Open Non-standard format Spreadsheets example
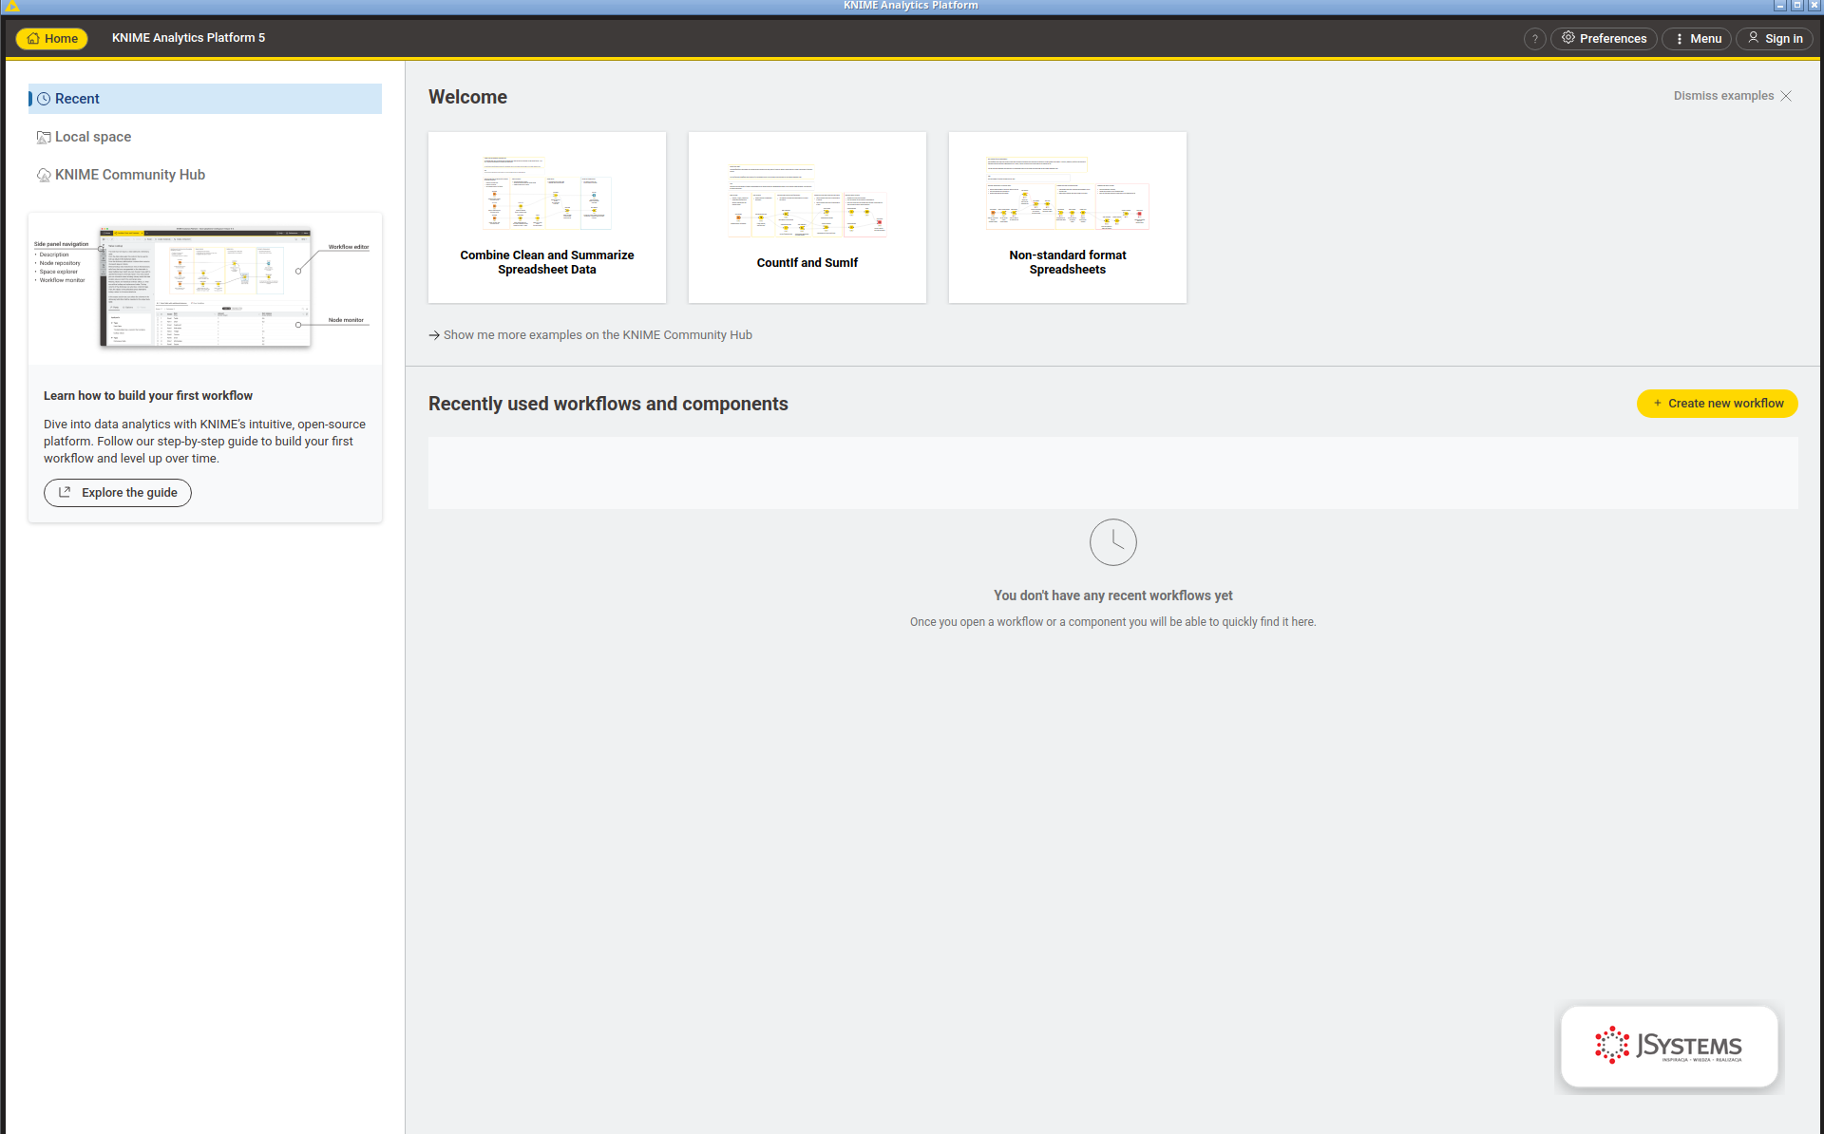This screenshot has height=1134, width=1824. click(x=1068, y=217)
